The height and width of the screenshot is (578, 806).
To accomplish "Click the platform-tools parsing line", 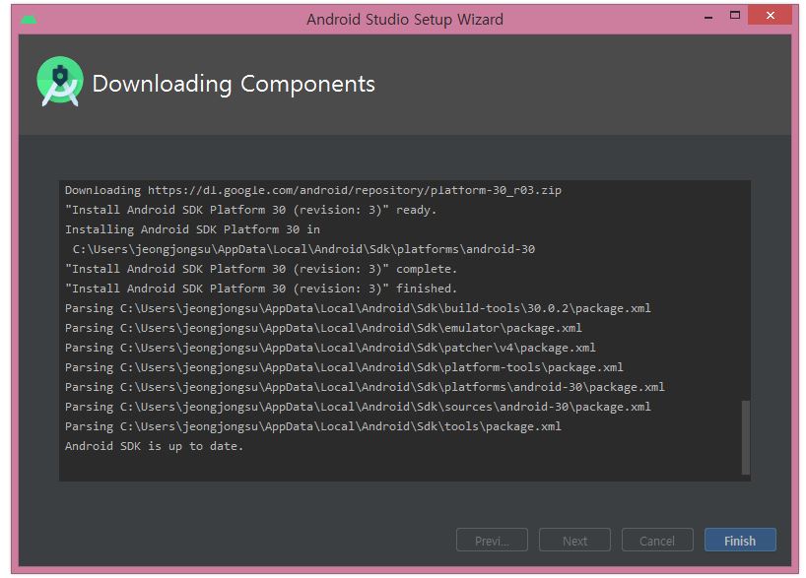I will click(x=344, y=367).
